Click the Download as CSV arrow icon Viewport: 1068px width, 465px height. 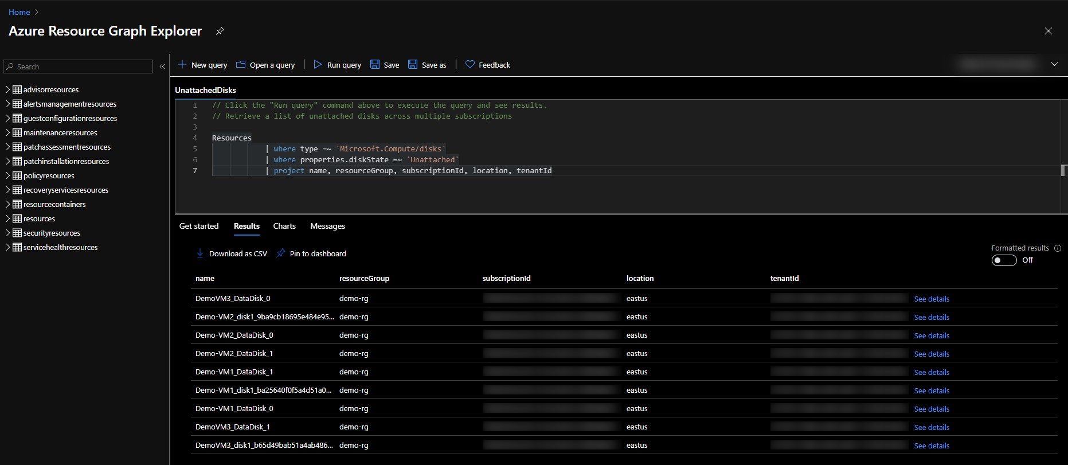coord(200,253)
